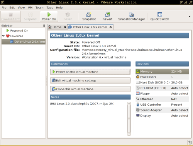The height and width of the screenshot is (146, 193).
Task: Open the View menu
Action: (21, 8)
